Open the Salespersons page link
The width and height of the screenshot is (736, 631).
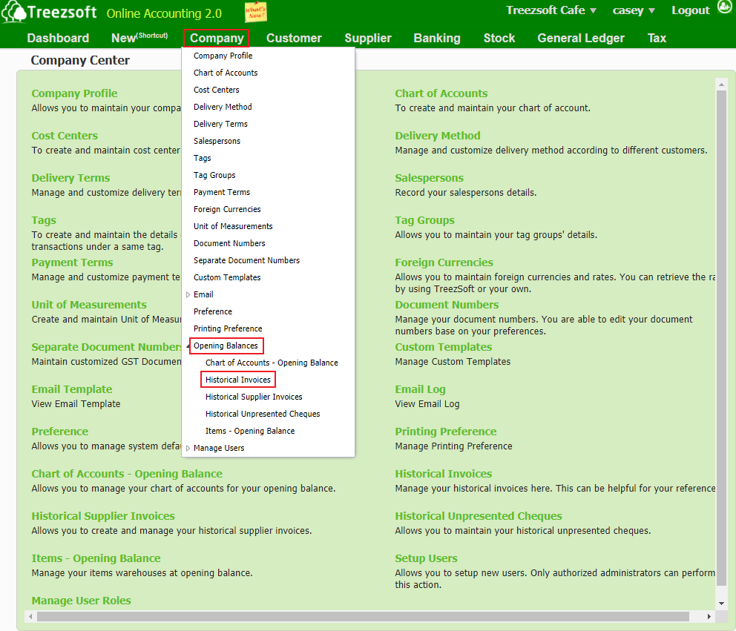coord(429,178)
